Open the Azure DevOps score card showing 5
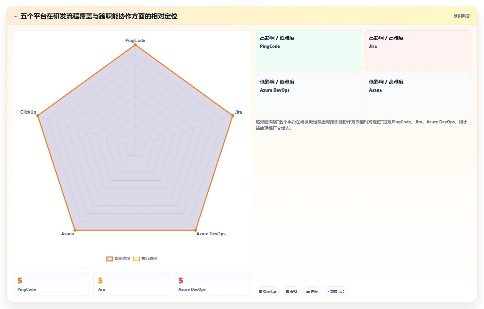484x309 pixels. tap(212, 284)
